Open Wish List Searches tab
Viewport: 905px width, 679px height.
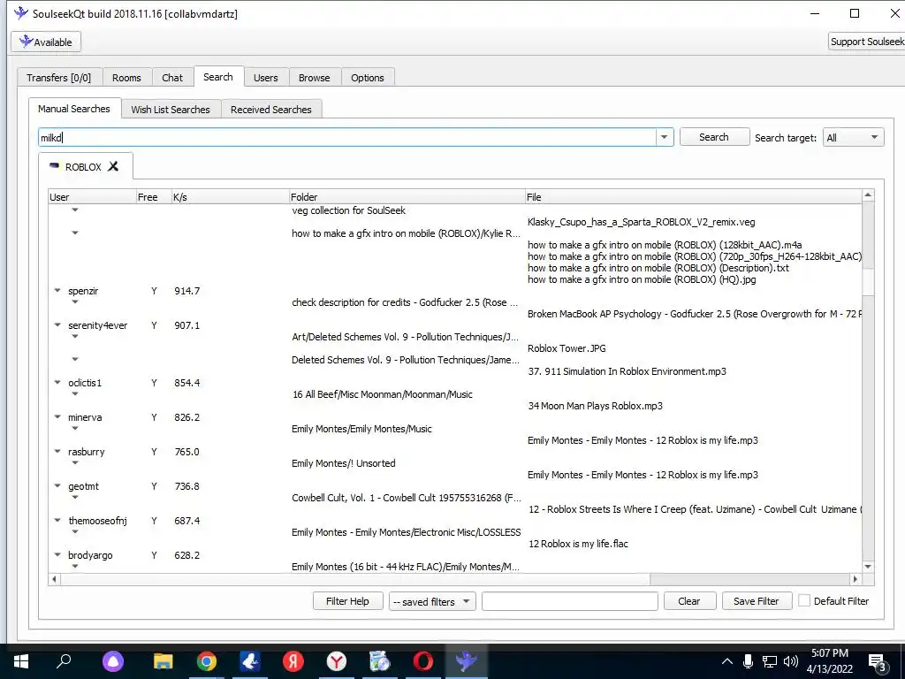point(171,109)
